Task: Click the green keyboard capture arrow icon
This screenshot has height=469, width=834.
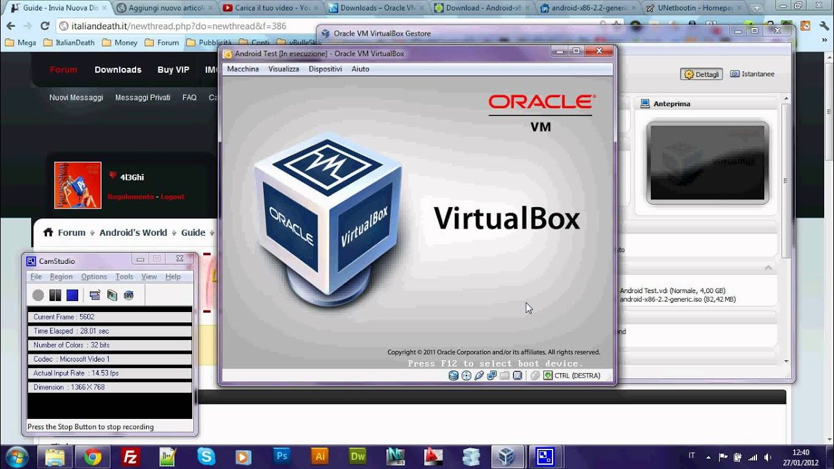Action: click(548, 375)
